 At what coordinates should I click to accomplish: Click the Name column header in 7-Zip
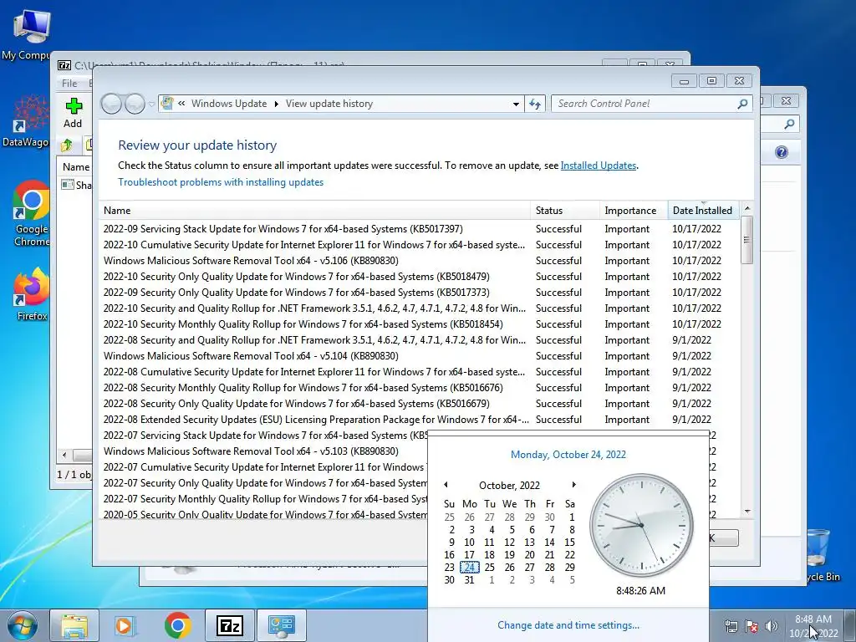(76, 167)
